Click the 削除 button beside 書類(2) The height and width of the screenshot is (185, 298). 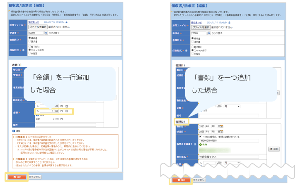tap(273, 149)
